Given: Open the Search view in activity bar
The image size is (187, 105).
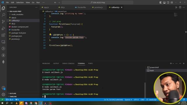Looking at the screenshot, I should coord(3,15).
